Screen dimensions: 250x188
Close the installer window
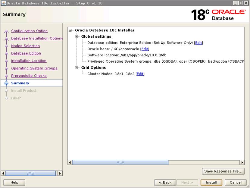[x=246, y=3]
